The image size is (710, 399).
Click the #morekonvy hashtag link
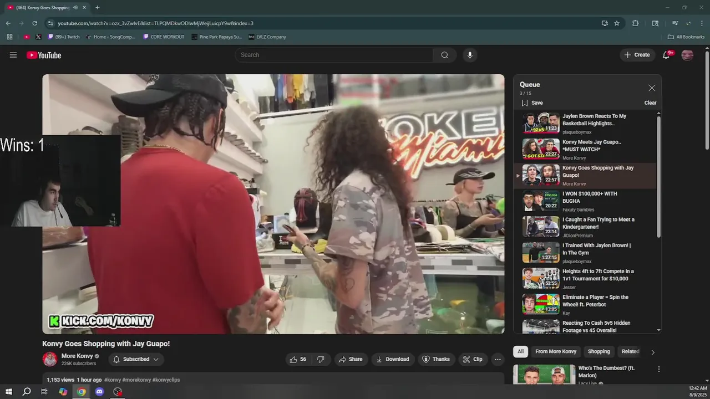[x=136, y=380]
